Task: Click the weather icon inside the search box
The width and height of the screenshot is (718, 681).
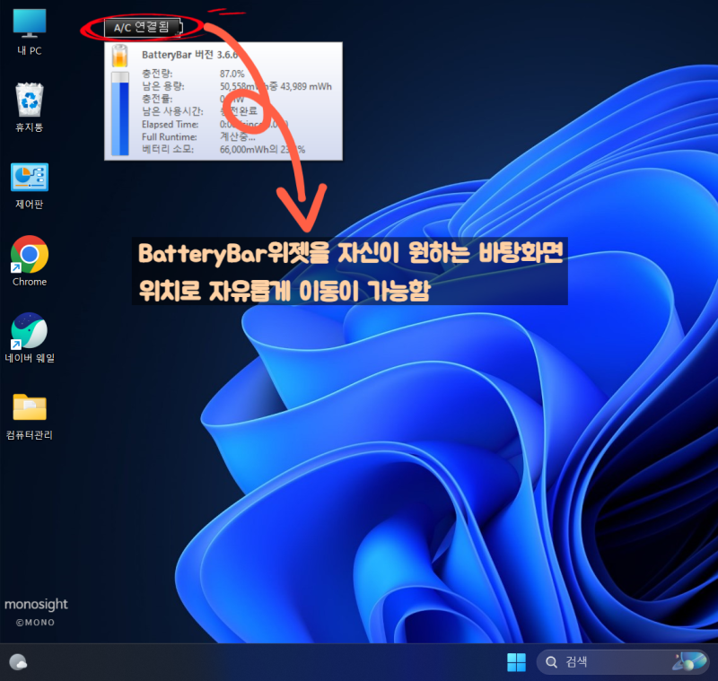Action: click(687, 661)
